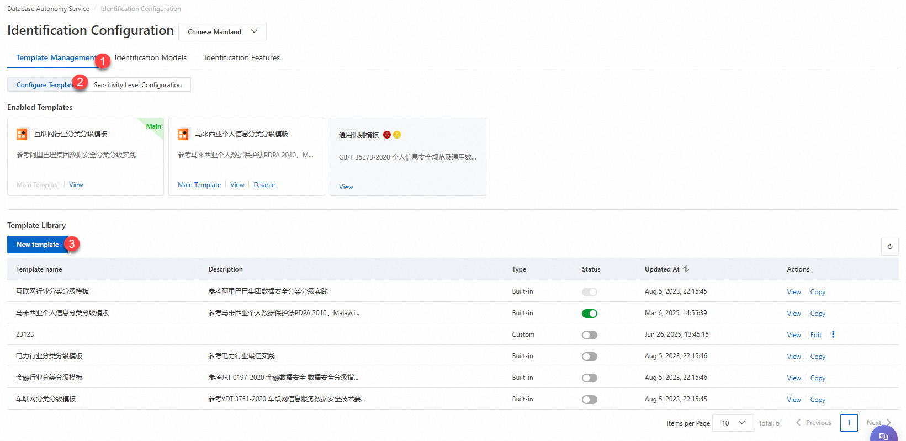The width and height of the screenshot is (906, 441).
Task: View the 金融行业分类分级模板 row
Action: tap(794, 378)
